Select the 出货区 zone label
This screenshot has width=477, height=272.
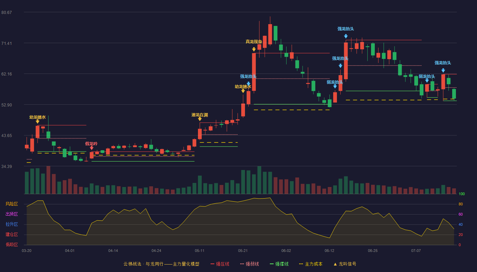(x=12, y=214)
